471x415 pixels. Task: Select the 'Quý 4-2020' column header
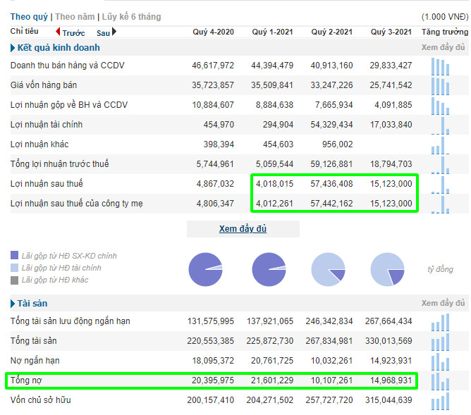click(x=213, y=32)
